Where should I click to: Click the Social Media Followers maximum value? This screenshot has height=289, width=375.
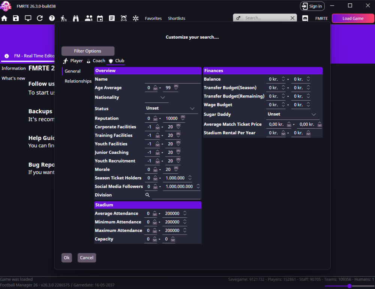[179, 186]
